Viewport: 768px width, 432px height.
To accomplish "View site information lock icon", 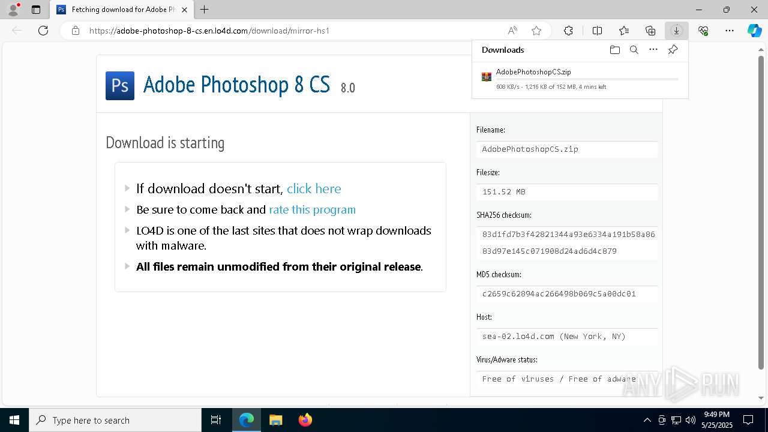I will pyautogui.click(x=76, y=31).
